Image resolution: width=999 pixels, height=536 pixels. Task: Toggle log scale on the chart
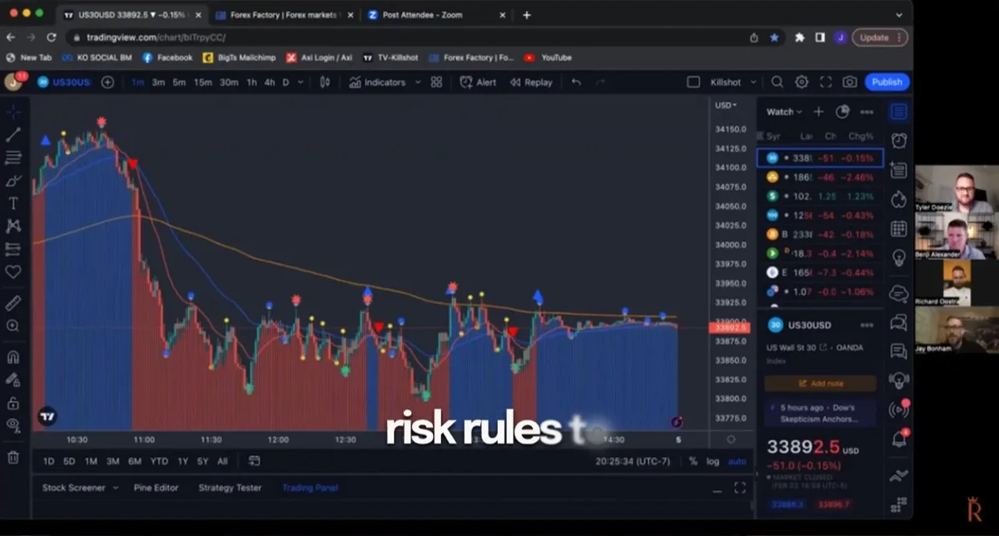(x=713, y=461)
